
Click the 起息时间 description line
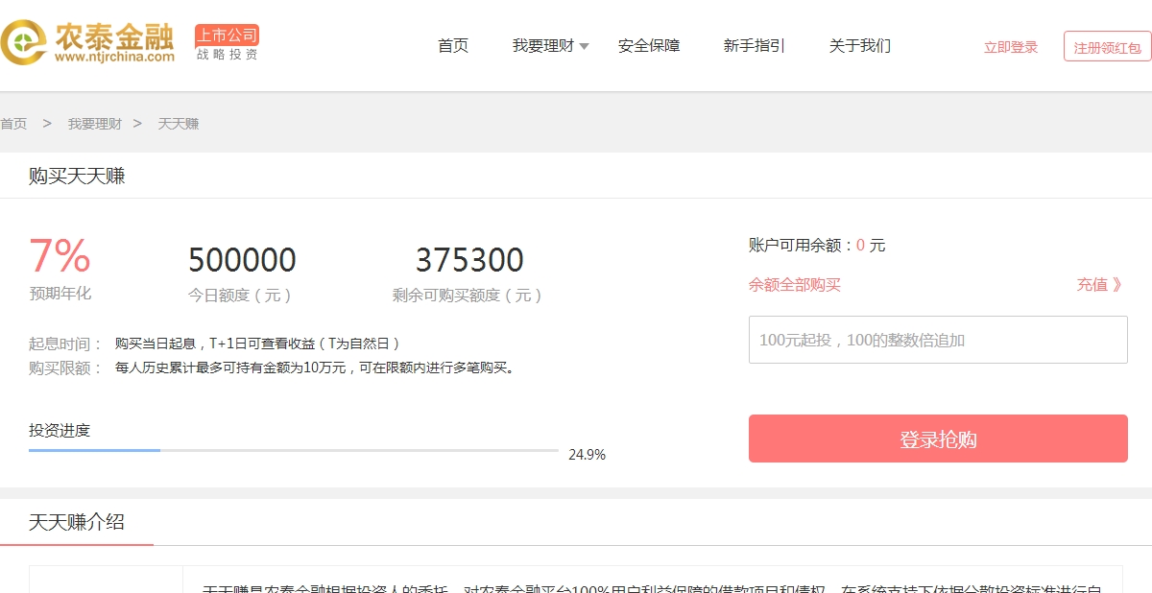(x=215, y=344)
